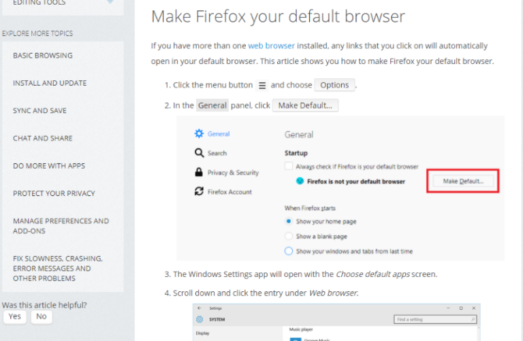This screenshot has width=523, height=341.
Task: Open the Install and Update topic
Action: [x=50, y=83]
